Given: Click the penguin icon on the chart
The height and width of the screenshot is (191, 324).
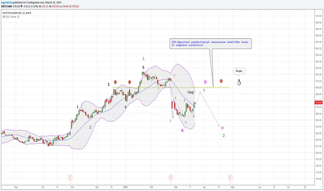Looking at the screenshot, I should click(x=239, y=82).
